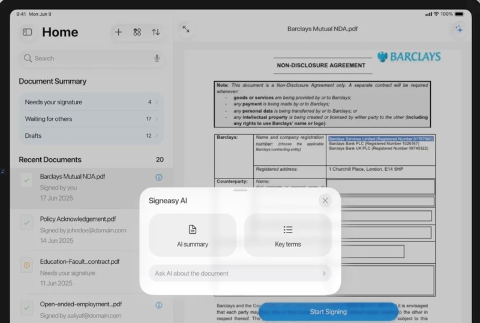480x323 pixels.
Task: Select the Key terms option
Action: click(288, 236)
